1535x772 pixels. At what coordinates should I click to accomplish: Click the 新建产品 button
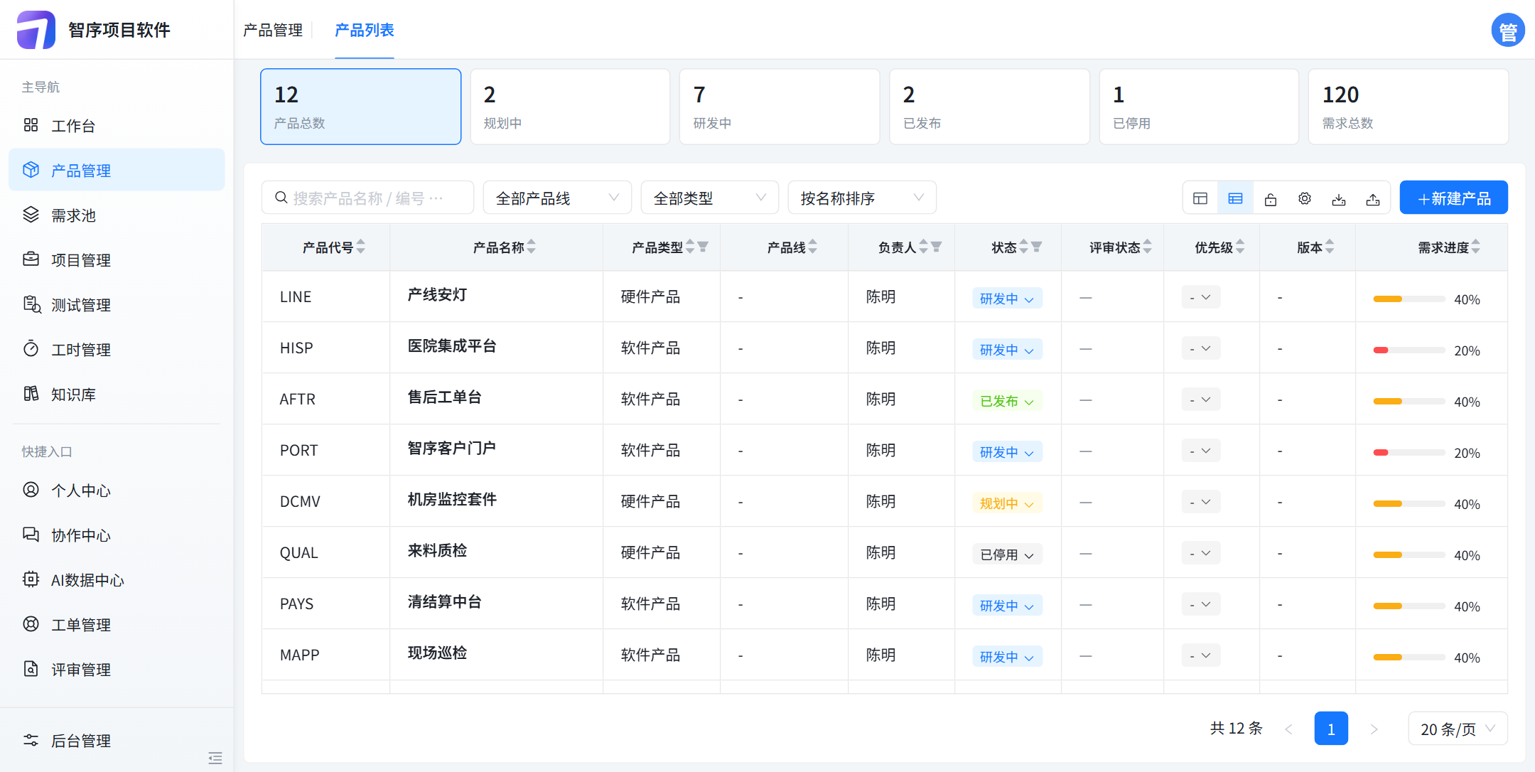pyautogui.click(x=1453, y=198)
